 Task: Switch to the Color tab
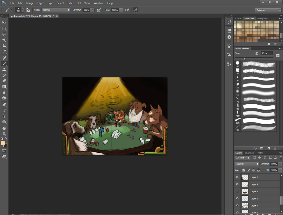238,18
